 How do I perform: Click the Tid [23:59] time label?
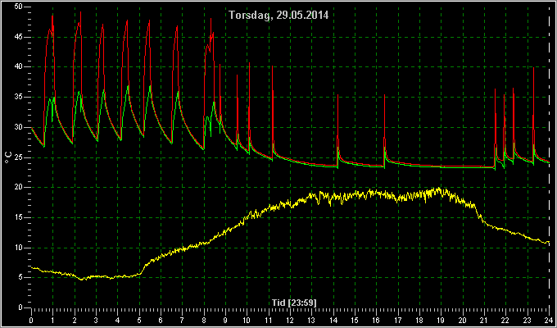(x=294, y=303)
